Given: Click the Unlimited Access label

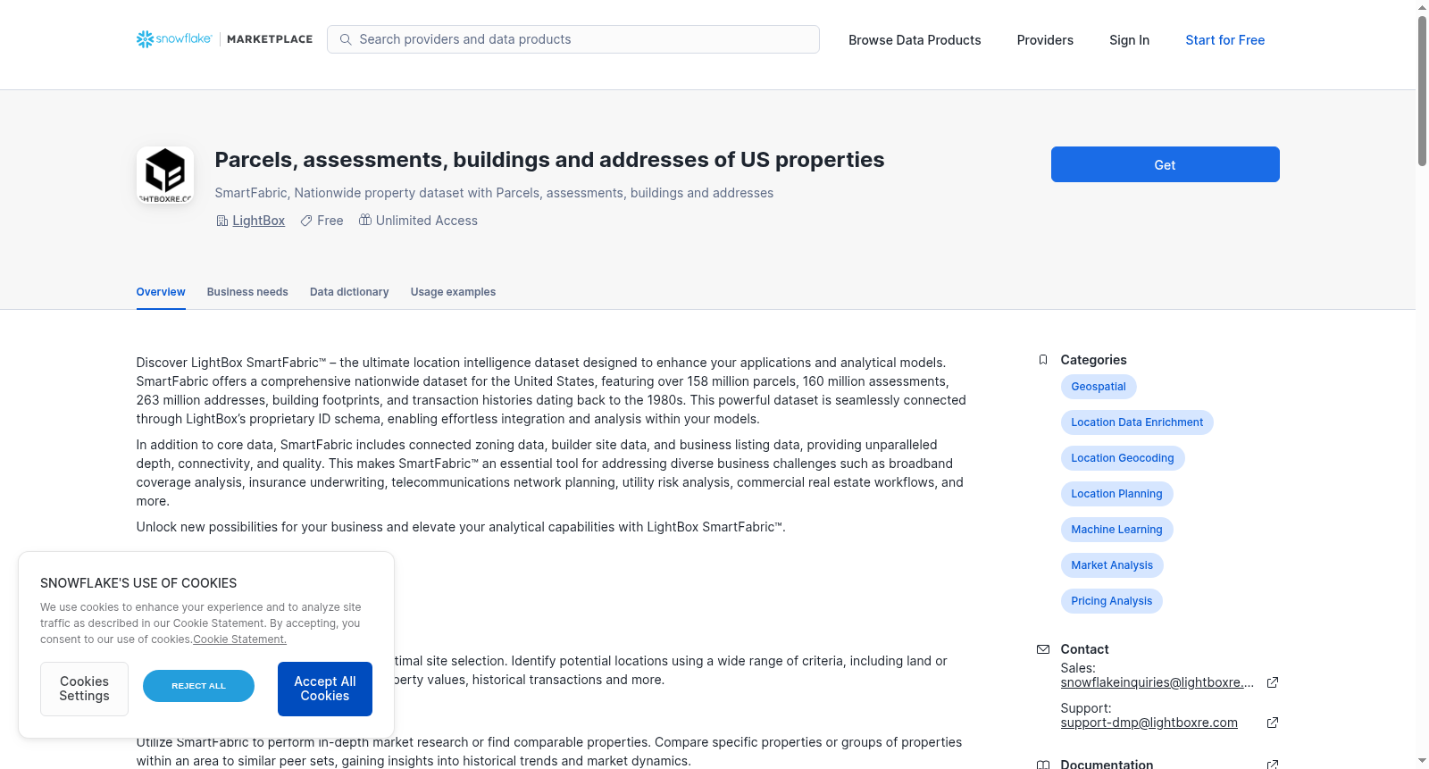Looking at the screenshot, I should (x=427, y=221).
